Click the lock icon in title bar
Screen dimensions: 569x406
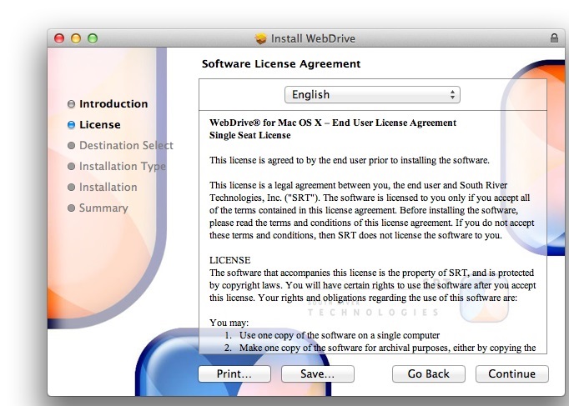point(554,38)
